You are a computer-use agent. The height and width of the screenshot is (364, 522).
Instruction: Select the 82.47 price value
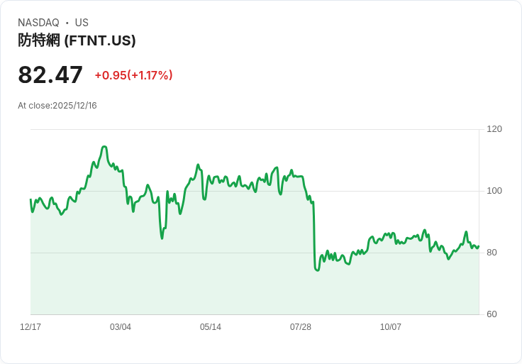[50, 75]
